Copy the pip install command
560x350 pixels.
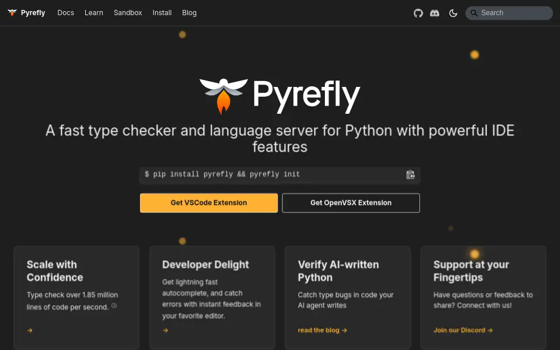pyautogui.click(x=410, y=174)
